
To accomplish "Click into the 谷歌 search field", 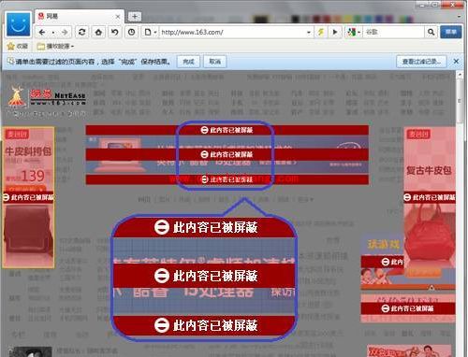I will (394, 32).
